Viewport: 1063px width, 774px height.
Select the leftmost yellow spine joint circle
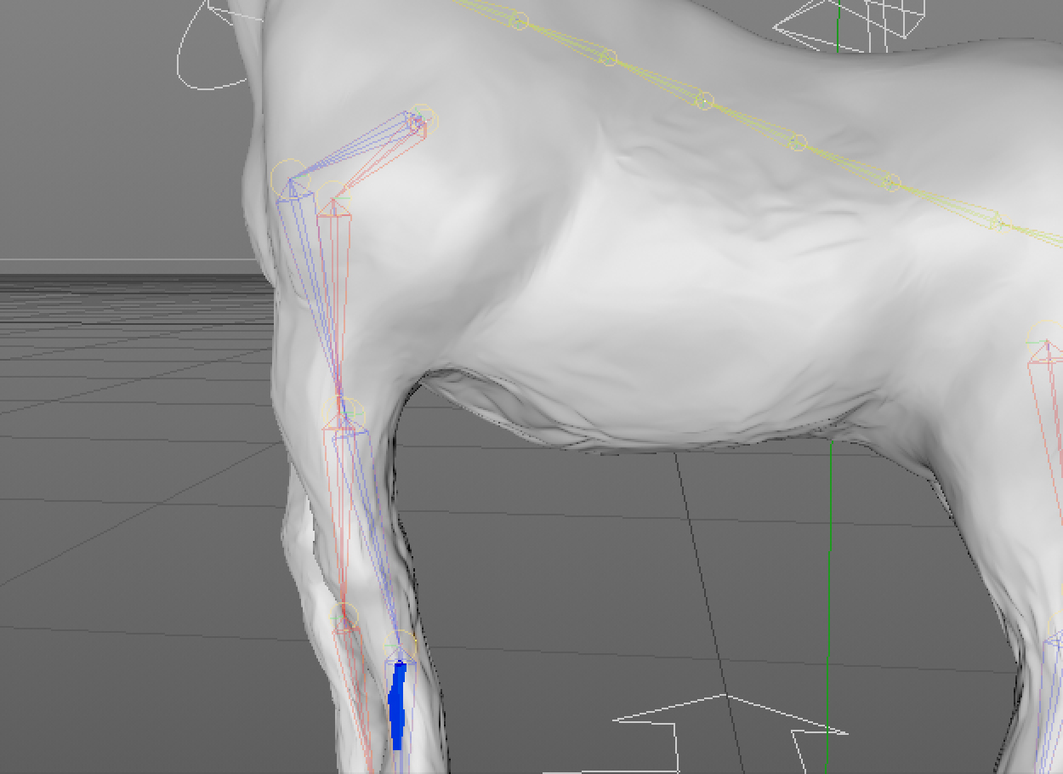[x=519, y=20]
